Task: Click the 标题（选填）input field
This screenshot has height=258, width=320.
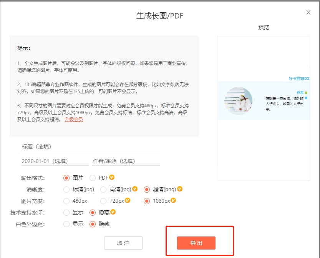Action: click(90, 146)
